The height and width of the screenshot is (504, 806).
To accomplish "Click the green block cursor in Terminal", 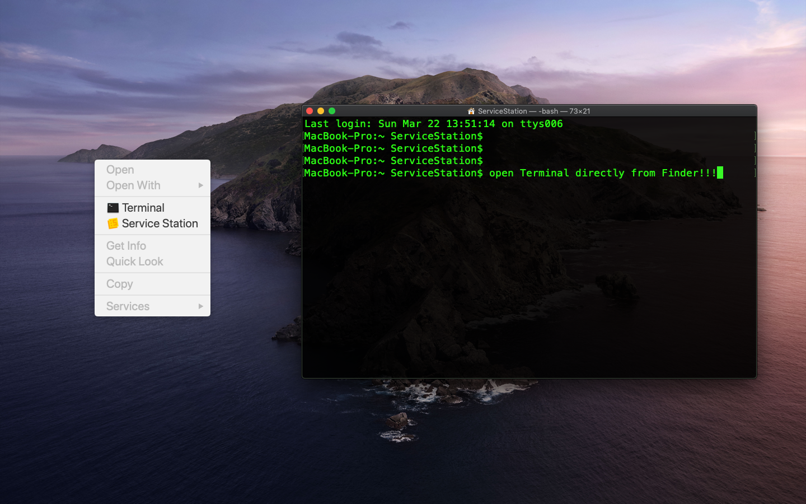I will 720,172.
